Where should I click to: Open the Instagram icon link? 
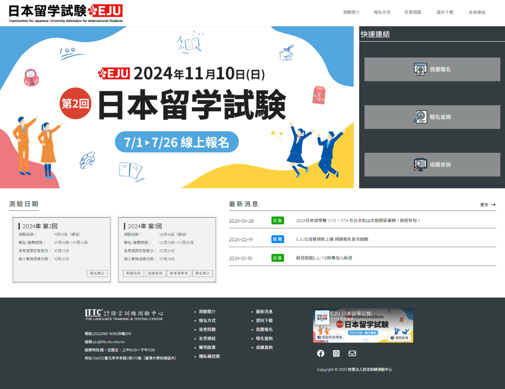pos(336,353)
